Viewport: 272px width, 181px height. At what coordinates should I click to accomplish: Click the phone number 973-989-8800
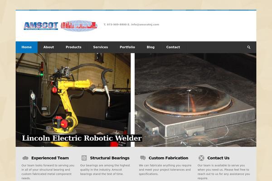[117, 24]
